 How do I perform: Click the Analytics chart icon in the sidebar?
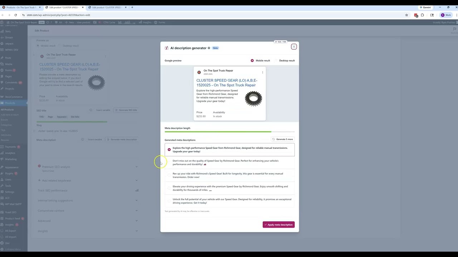pos(2,153)
